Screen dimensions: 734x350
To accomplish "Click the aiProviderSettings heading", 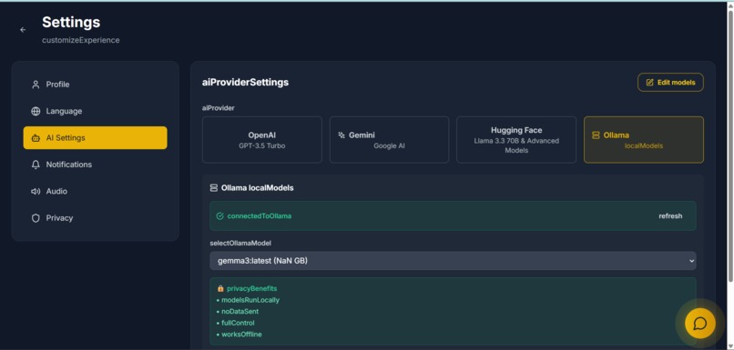I will 245,82.
